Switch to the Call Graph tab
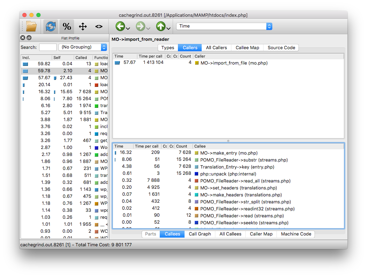Image resolution: width=367 pixels, height=277 pixels. [x=200, y=234]
